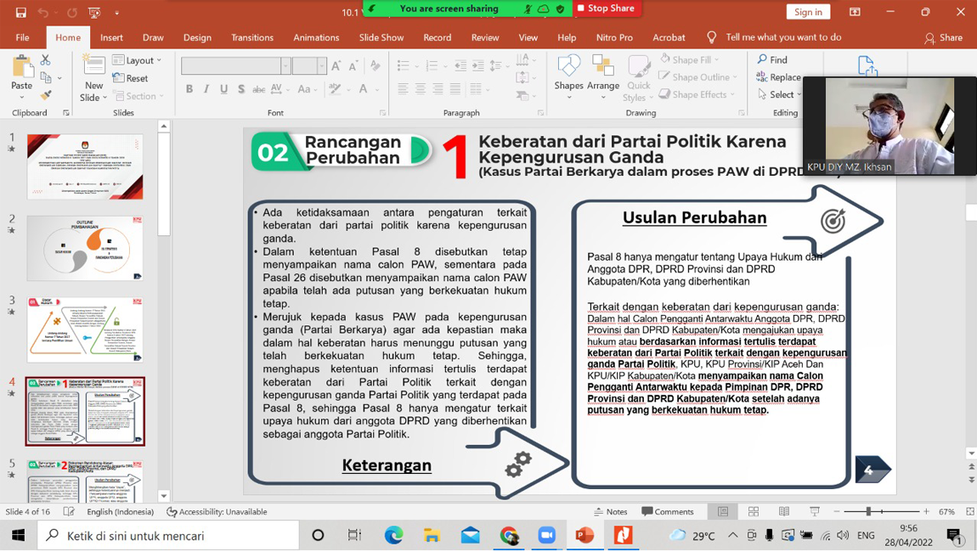Switch to the Slide Show tab
The width and height of the screenshot is (977, 552).
click(x=381, y=37)
